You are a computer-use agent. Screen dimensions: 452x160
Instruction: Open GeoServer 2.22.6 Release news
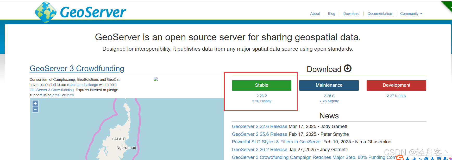260,126
